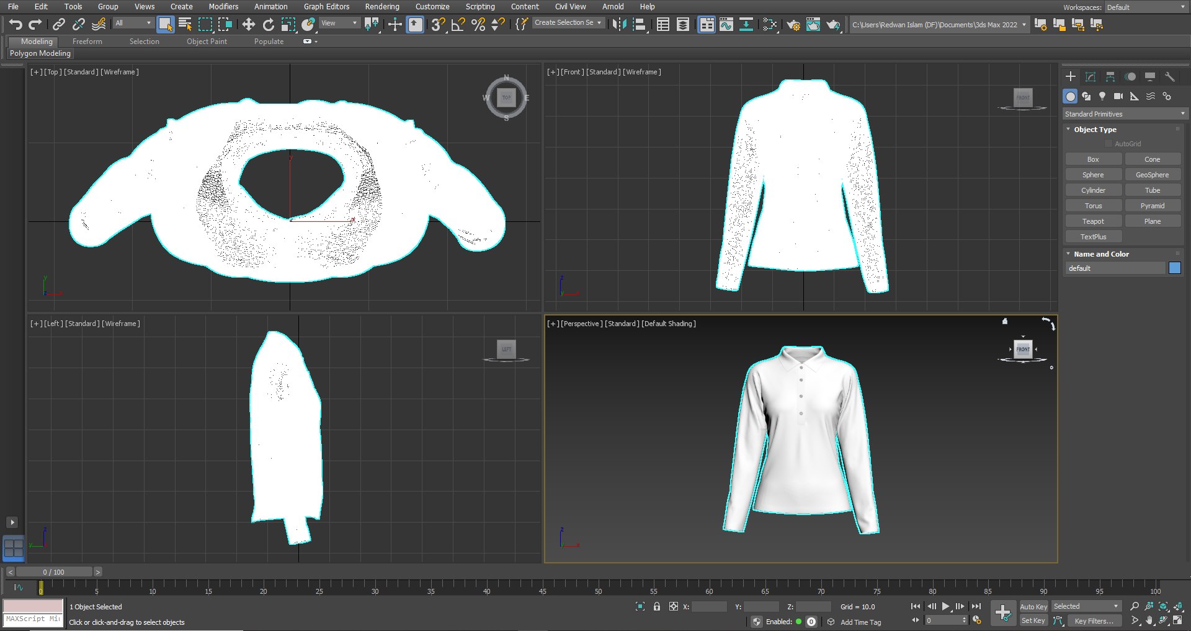The image size is (1191, 631).
Task: Open the Standard Primitives dropdown
Action: point(1125,114)
